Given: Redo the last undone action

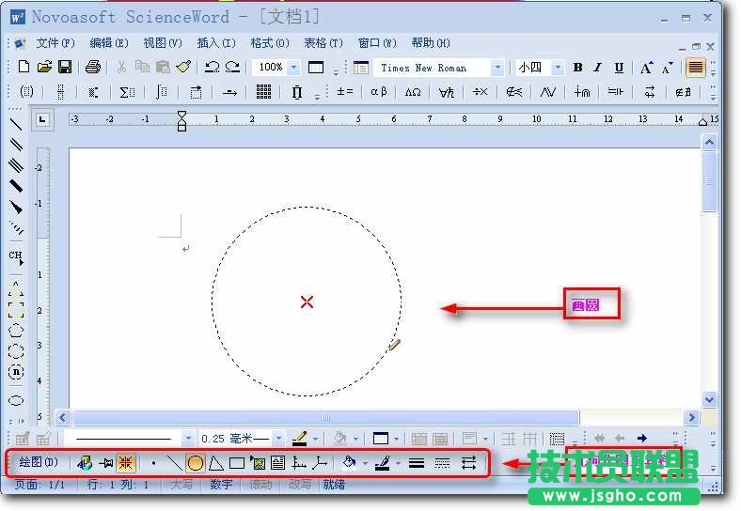Looking at the screenshot, I should pos(232,67).
